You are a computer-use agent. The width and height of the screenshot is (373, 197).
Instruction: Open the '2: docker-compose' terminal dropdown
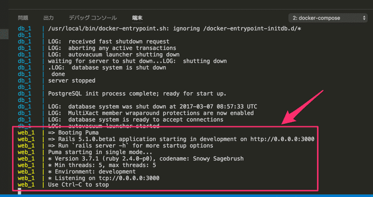(328, 18)
